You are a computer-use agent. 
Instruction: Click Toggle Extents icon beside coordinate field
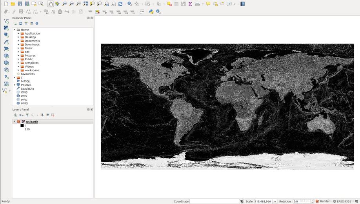click(x=242, y=201)
